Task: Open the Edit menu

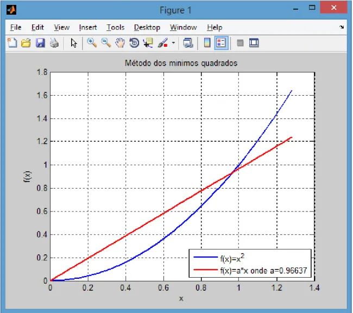Action: pyautogui.click(x=37, y=28)
